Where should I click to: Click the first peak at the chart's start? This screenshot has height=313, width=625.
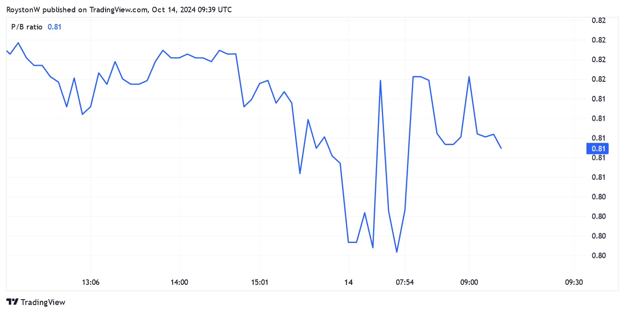tap(18, 43)
